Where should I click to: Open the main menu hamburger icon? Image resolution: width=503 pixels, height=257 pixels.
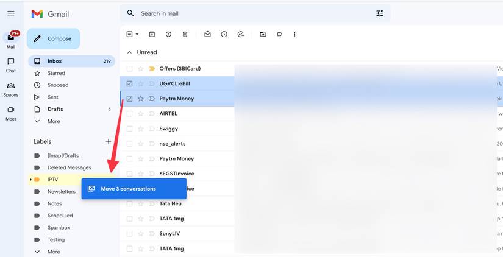pyautogui.click(x=11, y=13)
